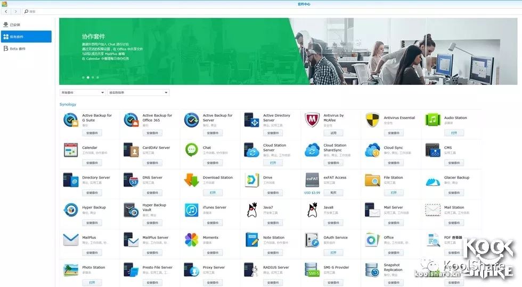Screen dimensions: 522x287
Task: Open the MailPlus envelope icon
Action: 70,240
